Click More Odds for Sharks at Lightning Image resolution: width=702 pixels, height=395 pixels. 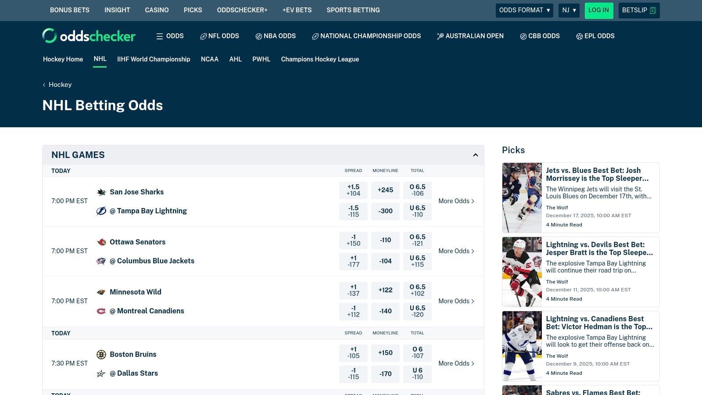tap(456, 201)
